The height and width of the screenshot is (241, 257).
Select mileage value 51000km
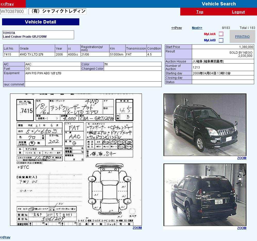click(x=117, y=55)
